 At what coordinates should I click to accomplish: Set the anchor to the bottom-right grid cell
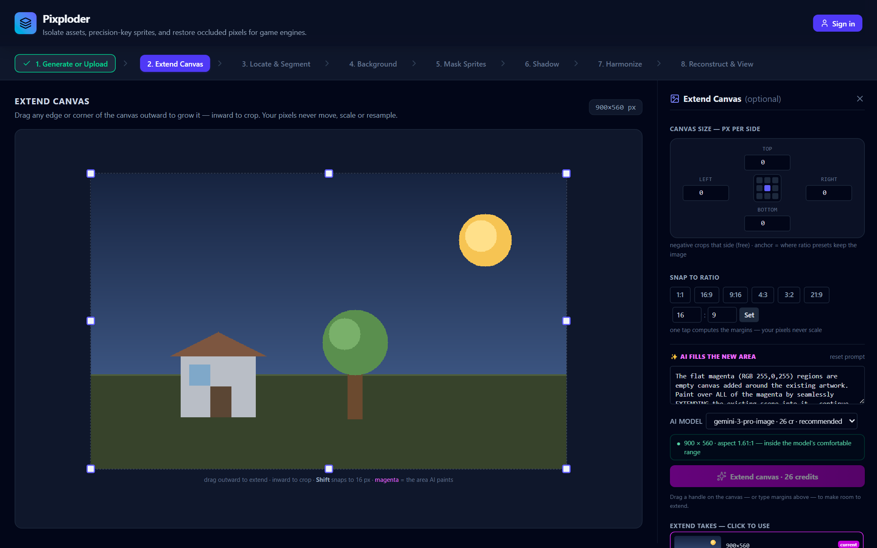(x=775, y=196)
